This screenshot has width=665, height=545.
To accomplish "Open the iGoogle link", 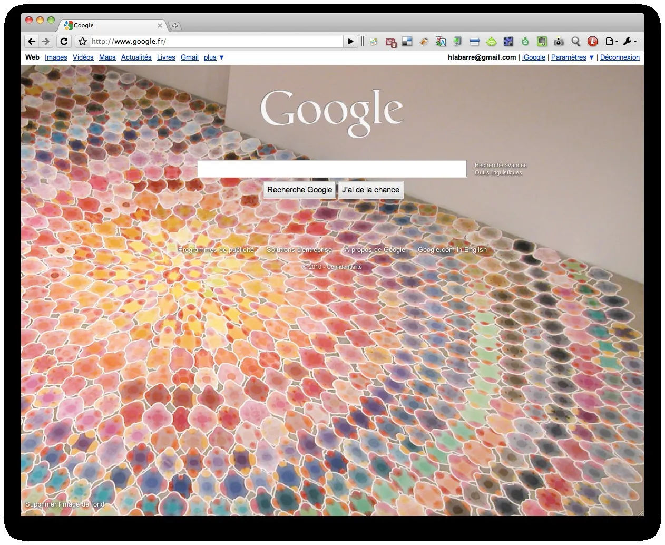I will click(534, 57).
